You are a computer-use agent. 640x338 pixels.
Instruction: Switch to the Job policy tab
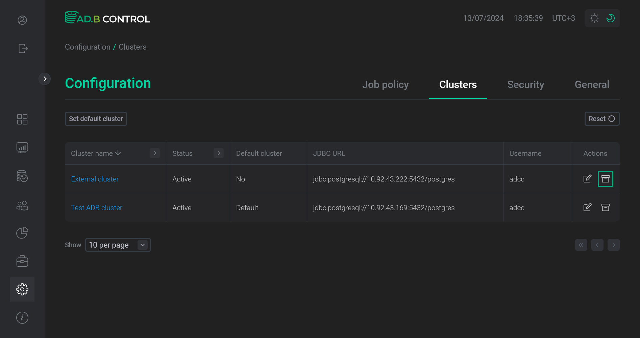pyautogui.click(x=386, y=85)
